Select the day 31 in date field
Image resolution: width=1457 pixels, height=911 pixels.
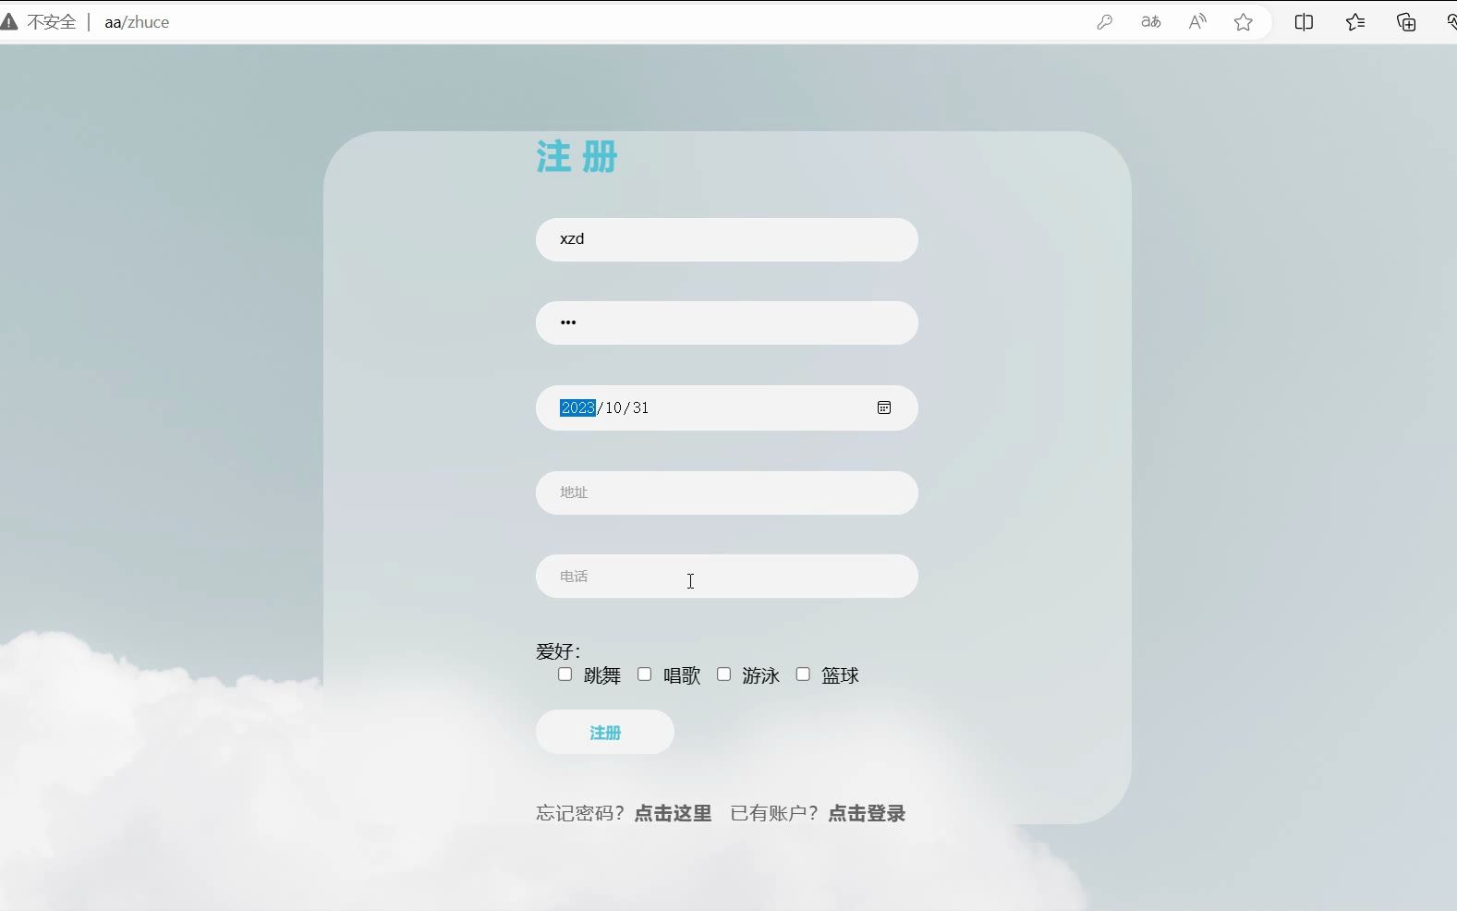(x=640, y=407)
